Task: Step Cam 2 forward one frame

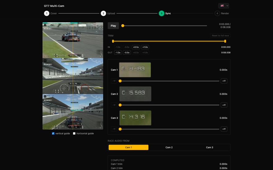Action: tap(224, 105)
